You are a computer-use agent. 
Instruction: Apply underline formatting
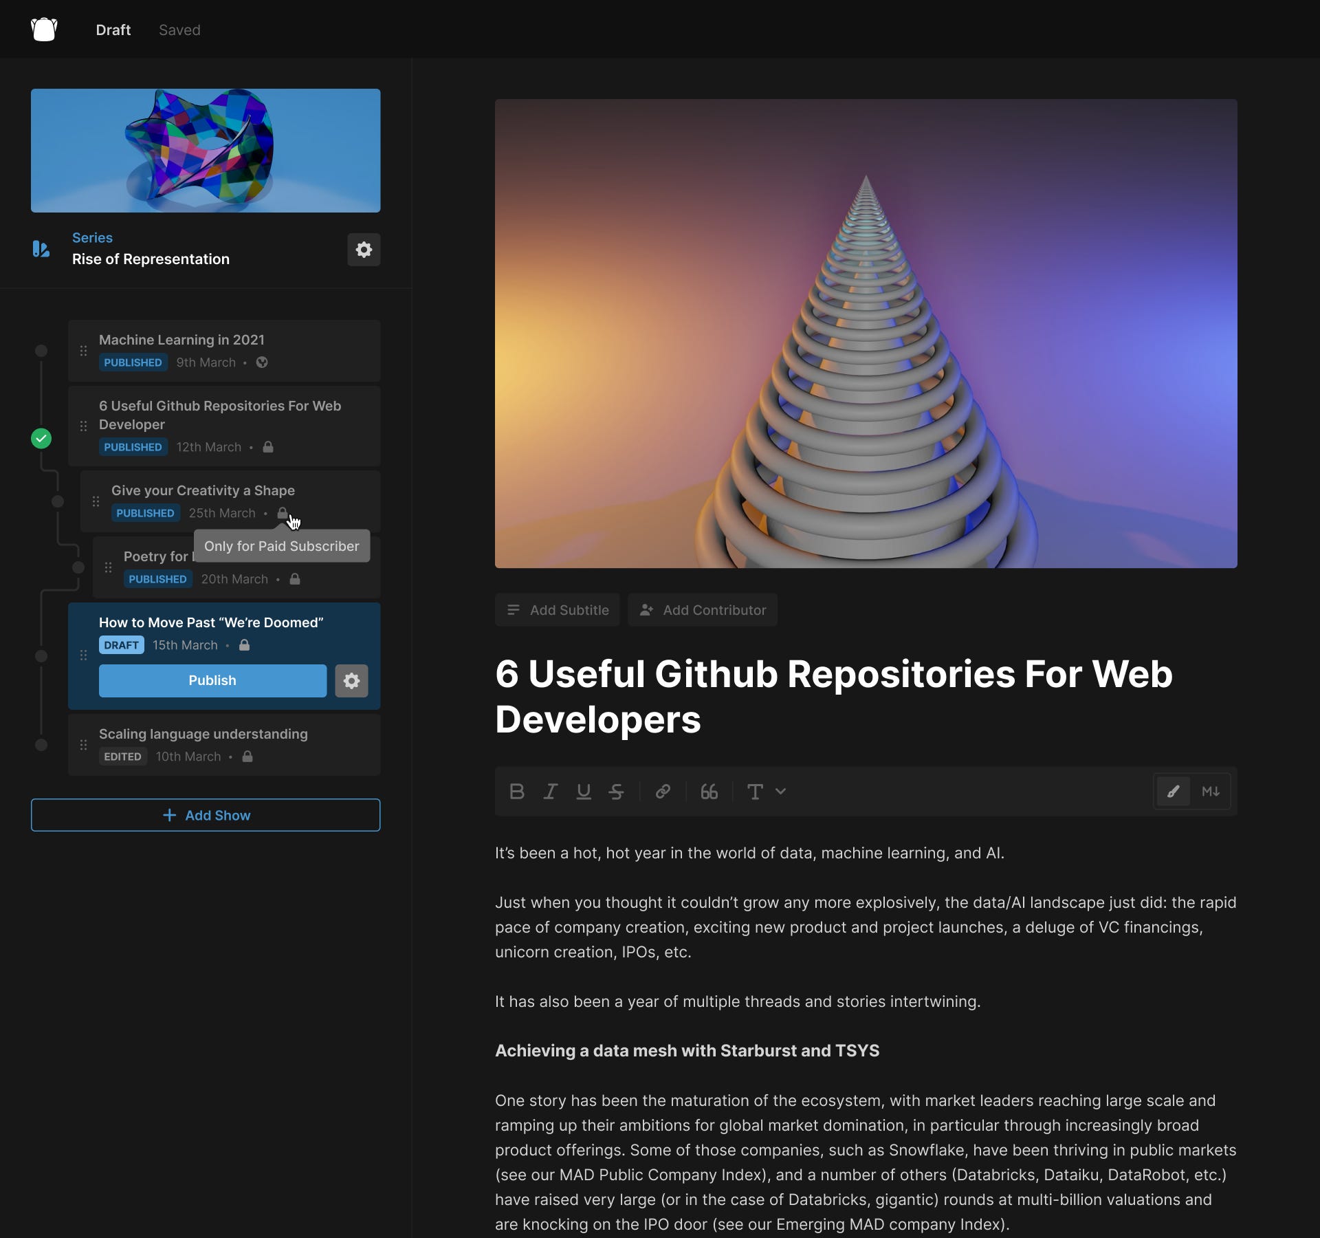click(584, 792)
